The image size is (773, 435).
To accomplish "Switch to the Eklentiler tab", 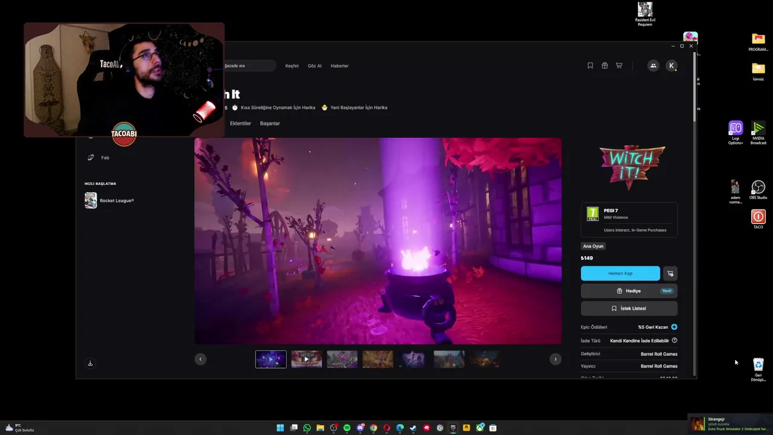I will [240, 123].
